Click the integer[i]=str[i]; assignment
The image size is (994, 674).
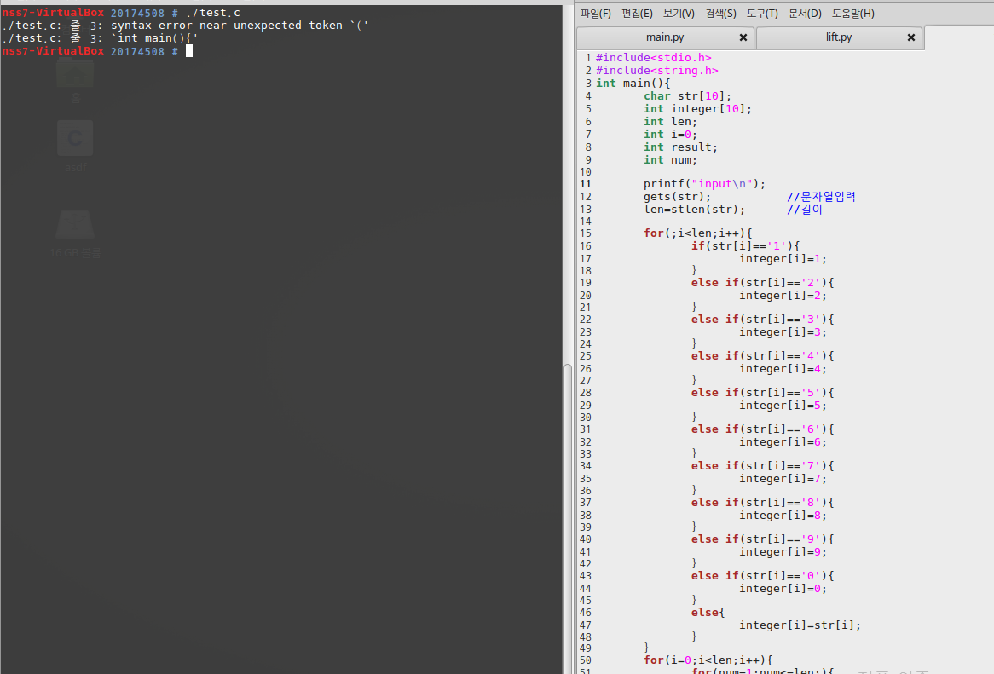coord(800,625)
